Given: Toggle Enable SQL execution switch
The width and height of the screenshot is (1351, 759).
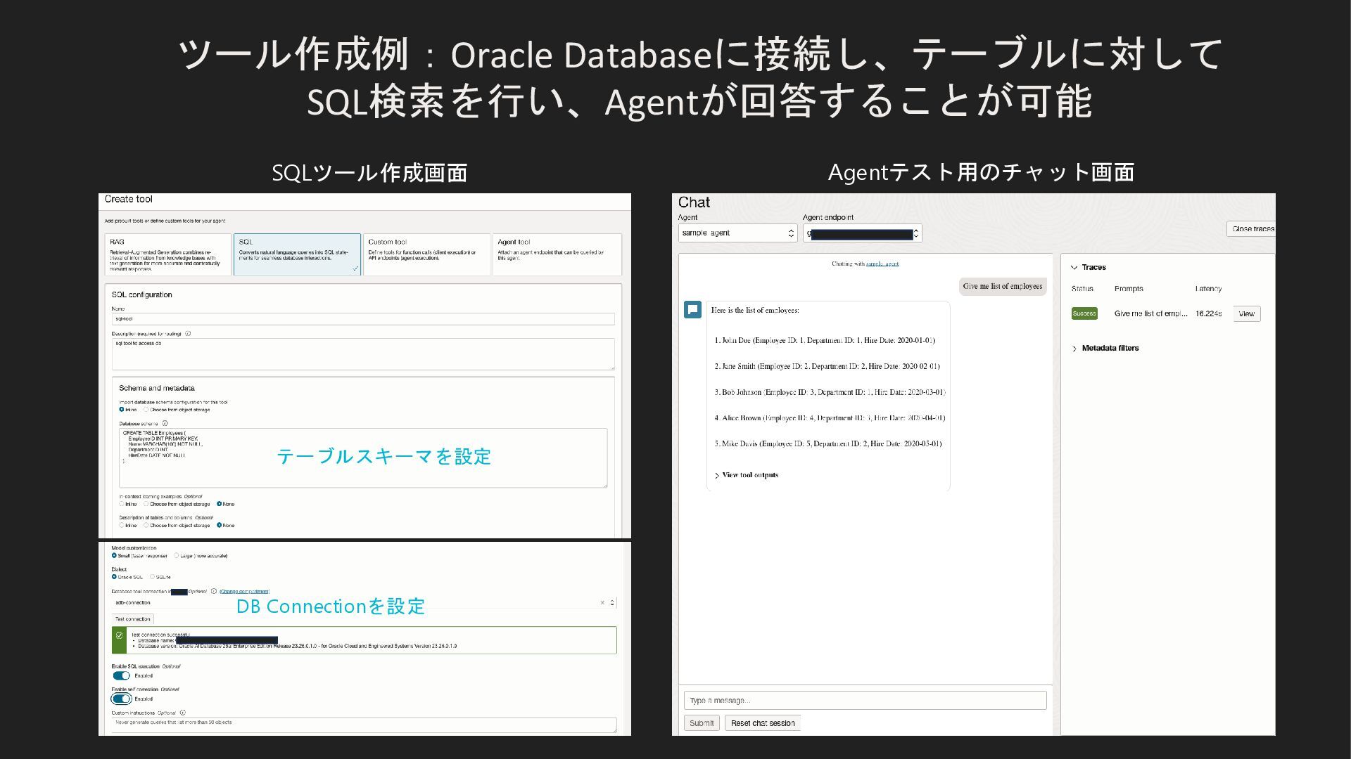Looking at the screenshot, I should (121, 675).
